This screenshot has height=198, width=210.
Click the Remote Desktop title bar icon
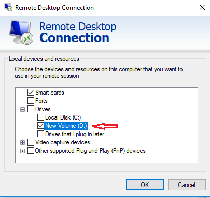(8, 7)
